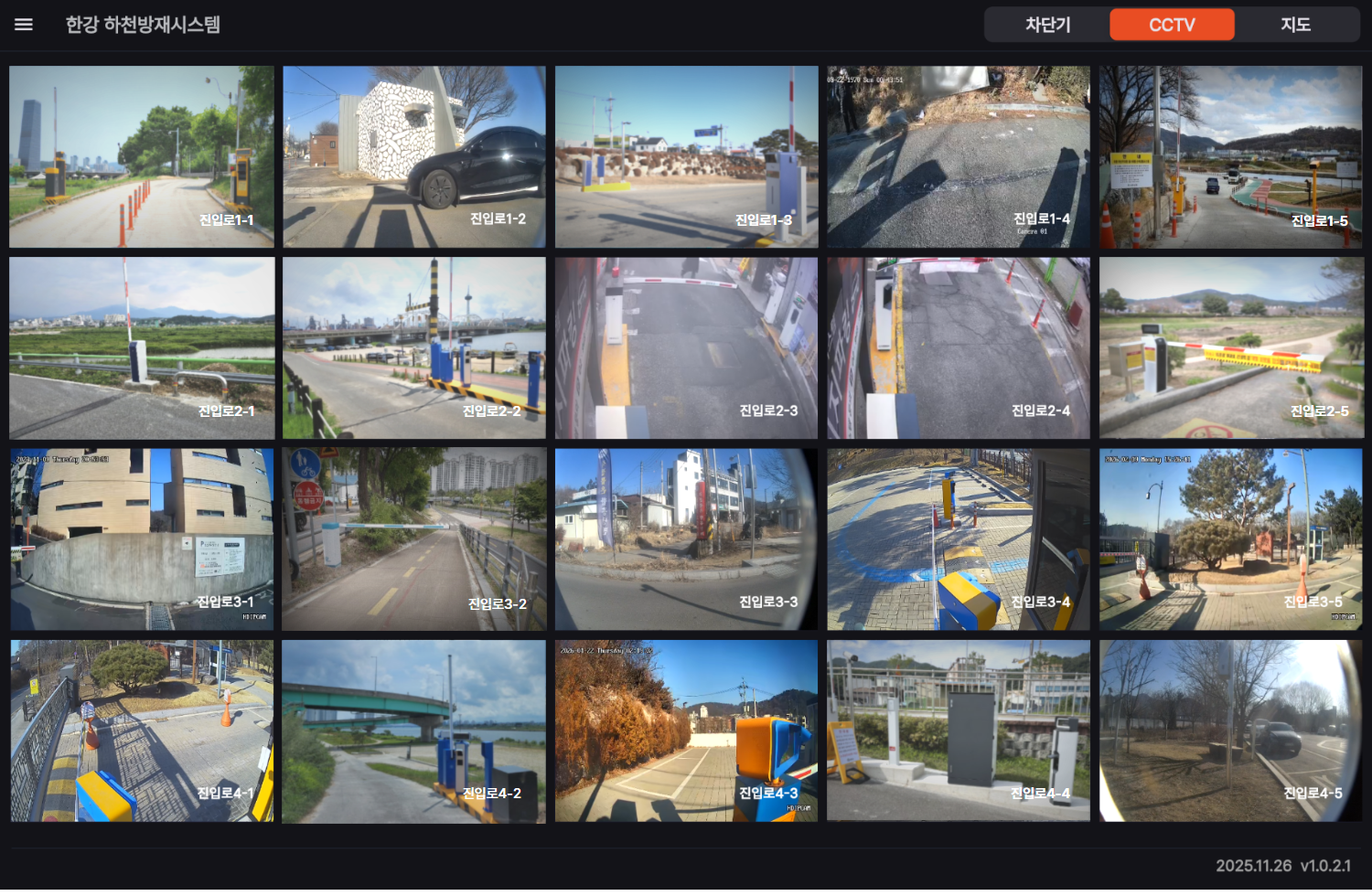Select the 진입로4-1 camera thumbnail
1372x896 pixels.
click(142, 731)
